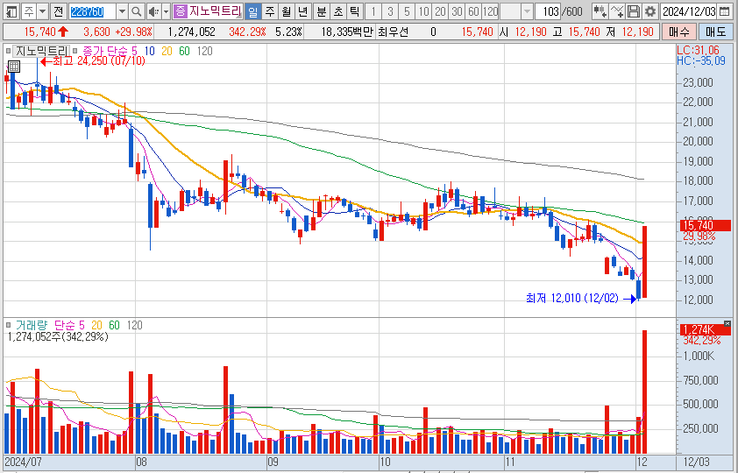Click the 지노믹트리 legend label on chart
Viewport: 738px width, 473px height.
point(41,51)
